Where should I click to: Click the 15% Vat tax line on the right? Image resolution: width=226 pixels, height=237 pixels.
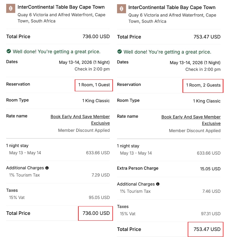click(128, 214)
